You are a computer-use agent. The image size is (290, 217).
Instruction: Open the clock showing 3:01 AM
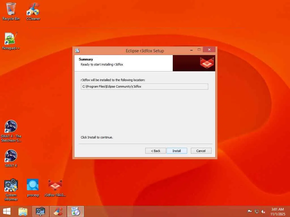[278, 212]
